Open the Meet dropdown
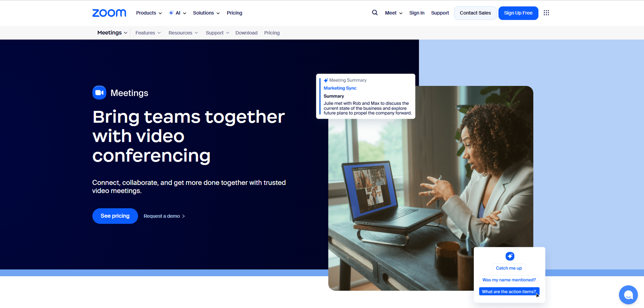This screenshot has width=644, height=308. (394, 13)
